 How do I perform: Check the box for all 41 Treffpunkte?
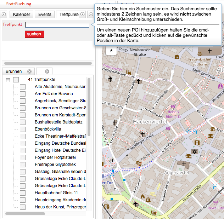click(x=16, y=80)
